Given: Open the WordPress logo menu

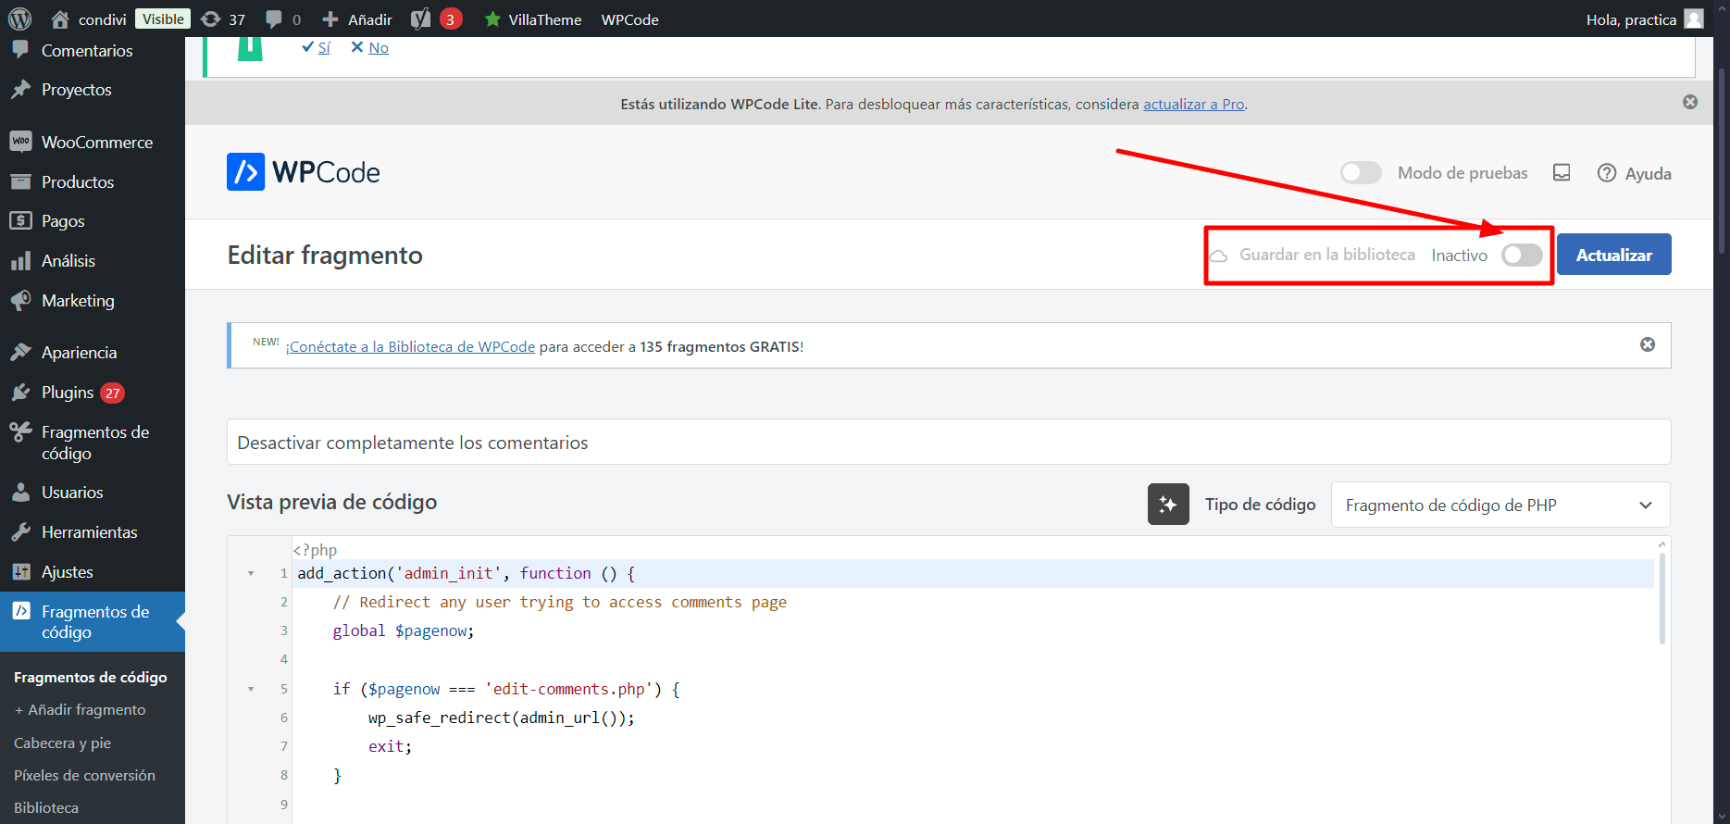Looking at the screenshot, I should pos(19,19).
